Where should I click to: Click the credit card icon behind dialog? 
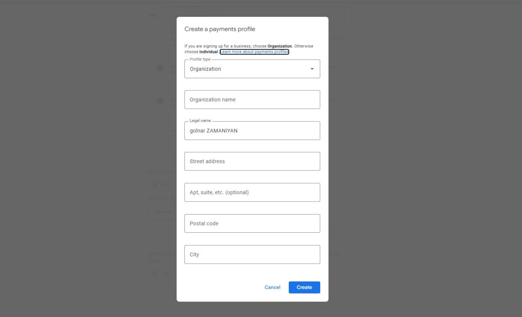point(152,16)
